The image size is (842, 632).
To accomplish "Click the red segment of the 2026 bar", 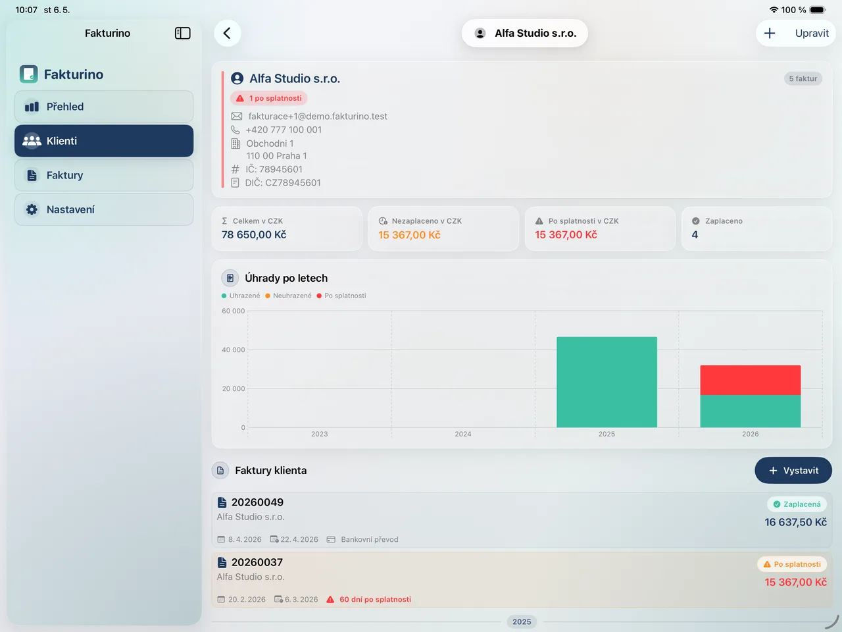I will pyautogui.click(x=751, y=380).
